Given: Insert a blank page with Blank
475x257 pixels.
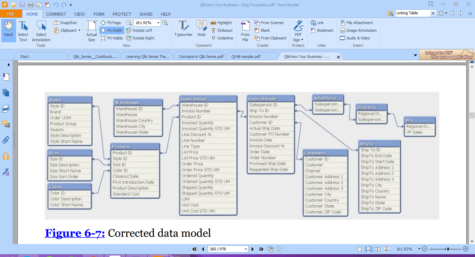Looking at the screenshot, I should coord(264,30).
